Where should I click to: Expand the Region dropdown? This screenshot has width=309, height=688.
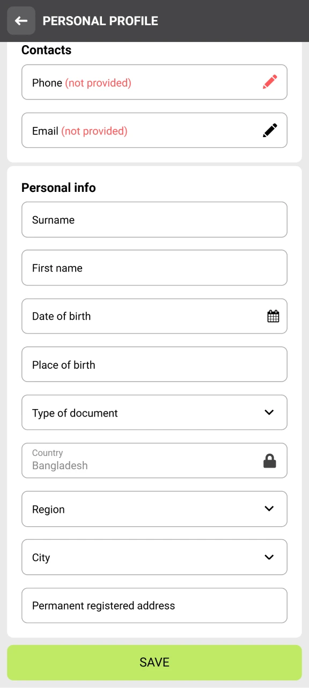pyautogui.click(x=269, y=509)
